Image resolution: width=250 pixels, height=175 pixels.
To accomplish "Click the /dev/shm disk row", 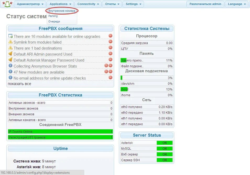I will coord(147,83).
